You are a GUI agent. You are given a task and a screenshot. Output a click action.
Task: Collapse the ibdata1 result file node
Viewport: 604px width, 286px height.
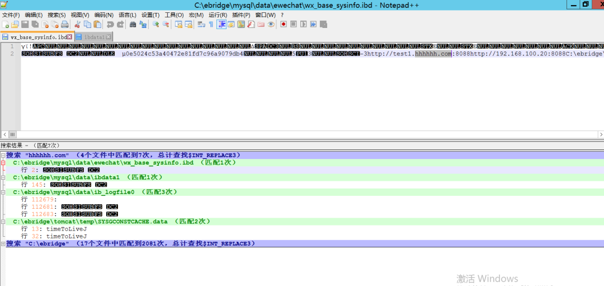point(3,177)
